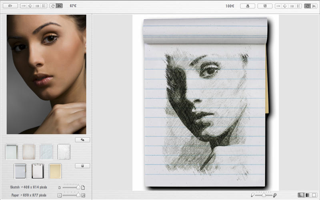Adjust the pencil thickness slider at bottom
The image size is (320, 200).
pyautogui.click(x=264, y=195)
